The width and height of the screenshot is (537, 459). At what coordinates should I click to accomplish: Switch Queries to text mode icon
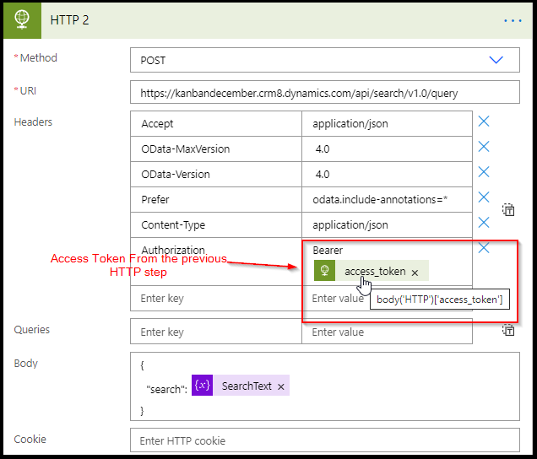[508, 331]
